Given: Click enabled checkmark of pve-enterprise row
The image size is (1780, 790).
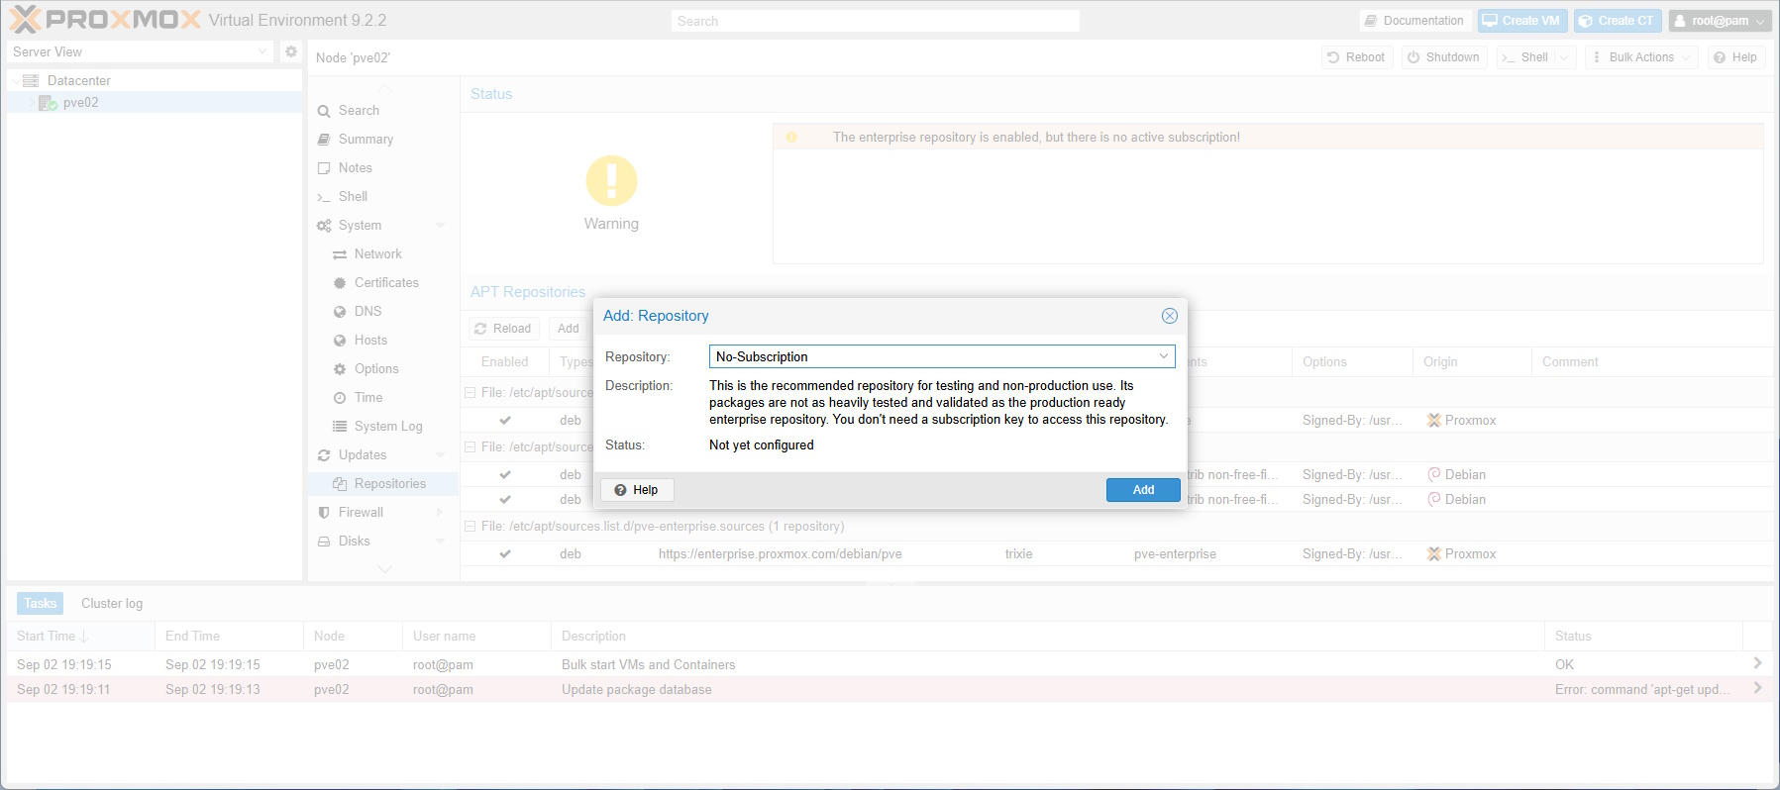Looking at the screenshot, I should click(x=505, y=554).
